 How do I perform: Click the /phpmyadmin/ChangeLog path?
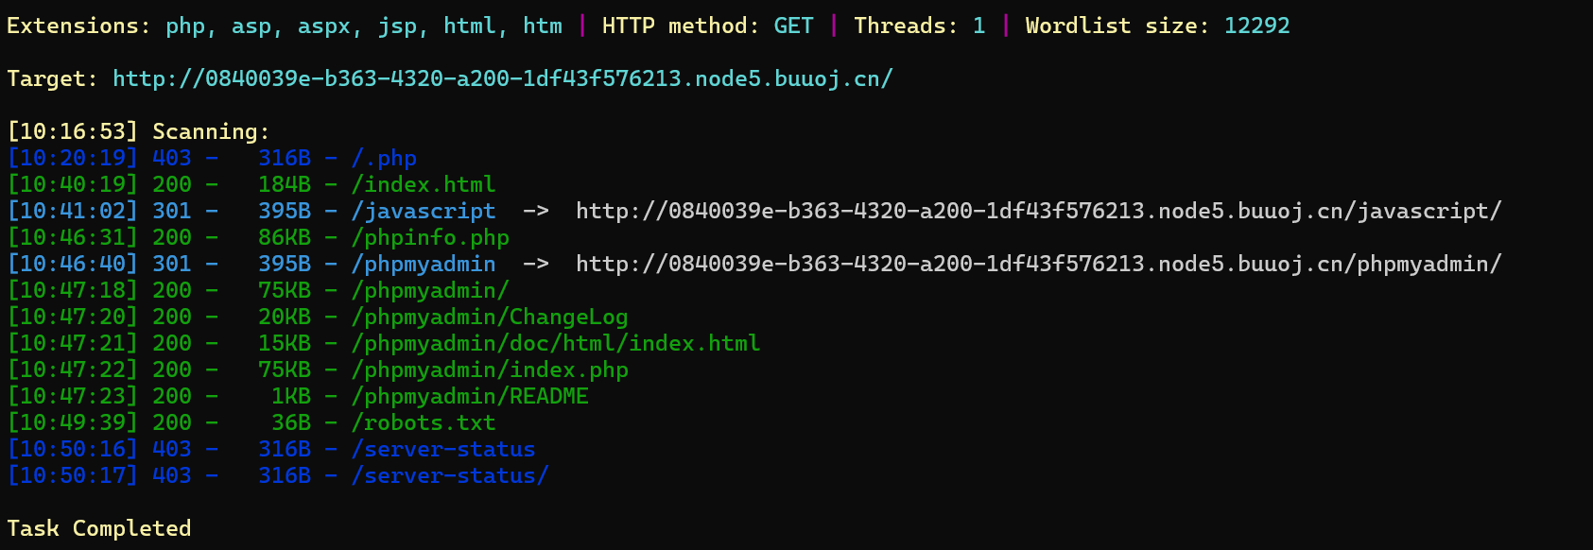pyautogui.click(x=490, y=317)
